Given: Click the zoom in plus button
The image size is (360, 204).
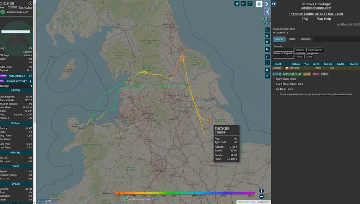Looking at the screenshot, I should pos(261,191).
